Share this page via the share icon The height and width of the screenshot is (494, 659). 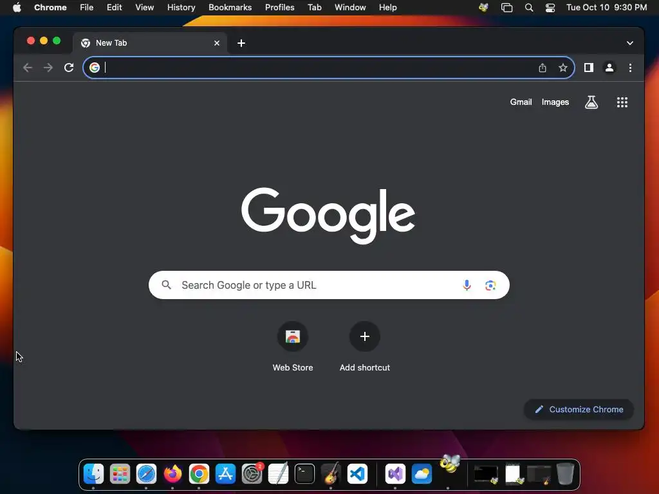(543, 68)
